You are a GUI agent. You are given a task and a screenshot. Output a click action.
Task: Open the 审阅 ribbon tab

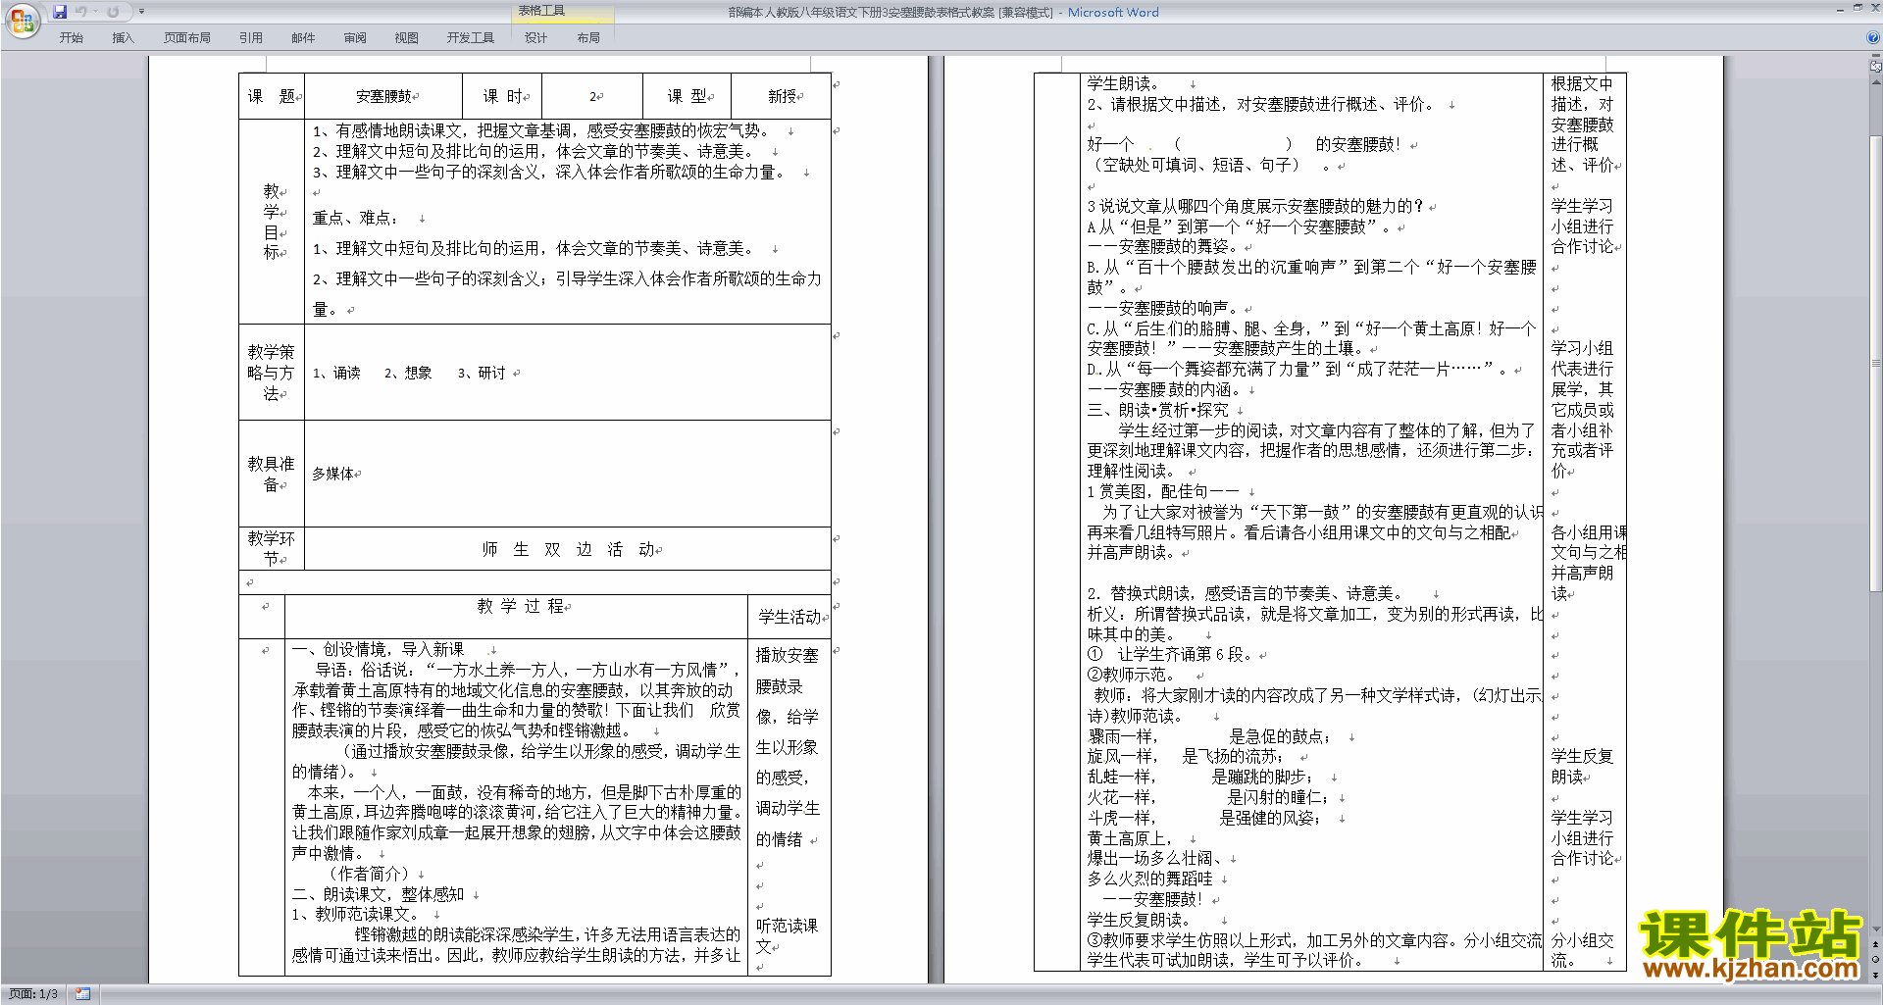coord(355,37)
